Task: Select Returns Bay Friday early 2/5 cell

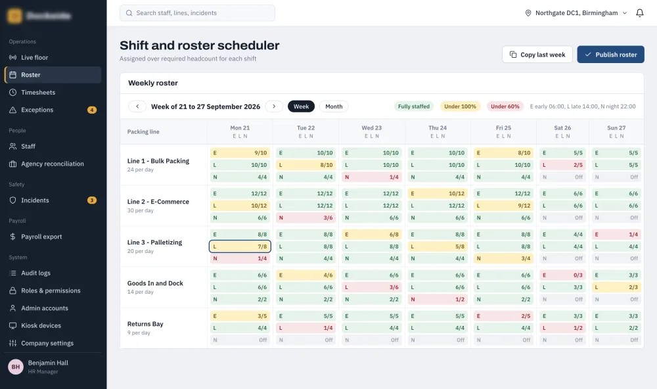Action: (504, 316)
